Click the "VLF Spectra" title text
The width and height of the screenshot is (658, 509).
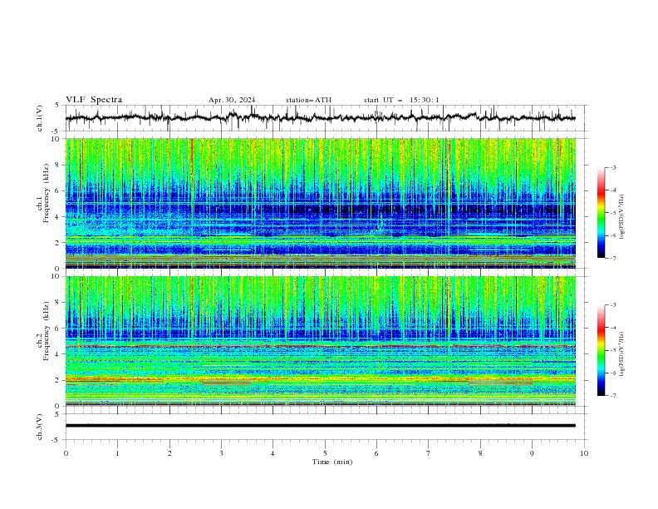coord(94,100)
